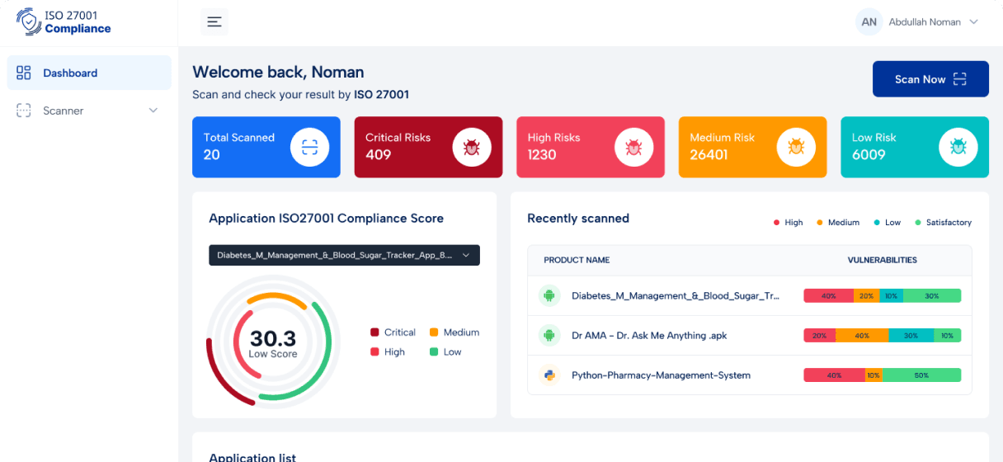This screenshot has height=462, width=1003.
Task: Click the AN user avatar
Action: coord(869,22)
